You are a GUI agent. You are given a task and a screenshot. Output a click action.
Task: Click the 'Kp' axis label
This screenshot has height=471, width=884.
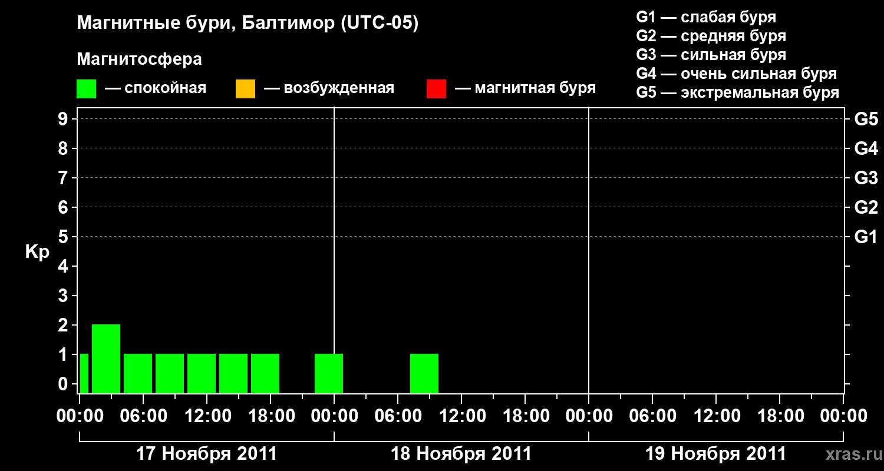click(37, 252)
